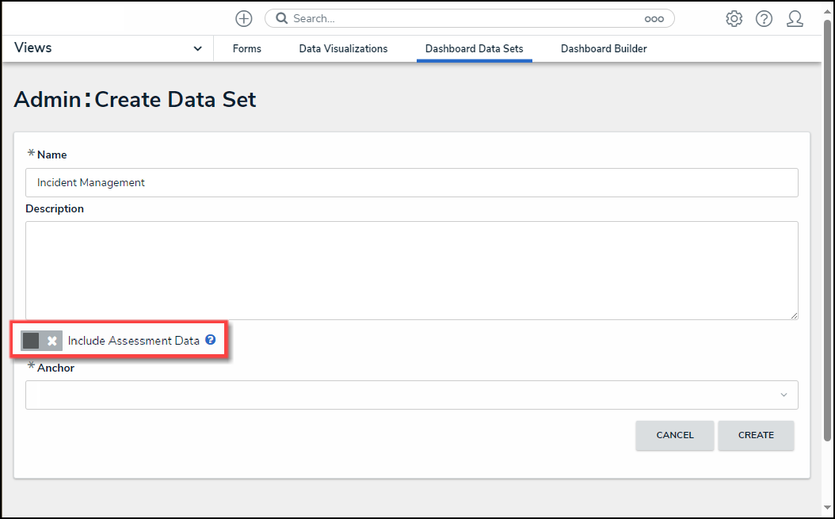Switch to the Forms tab

point(247,49)
